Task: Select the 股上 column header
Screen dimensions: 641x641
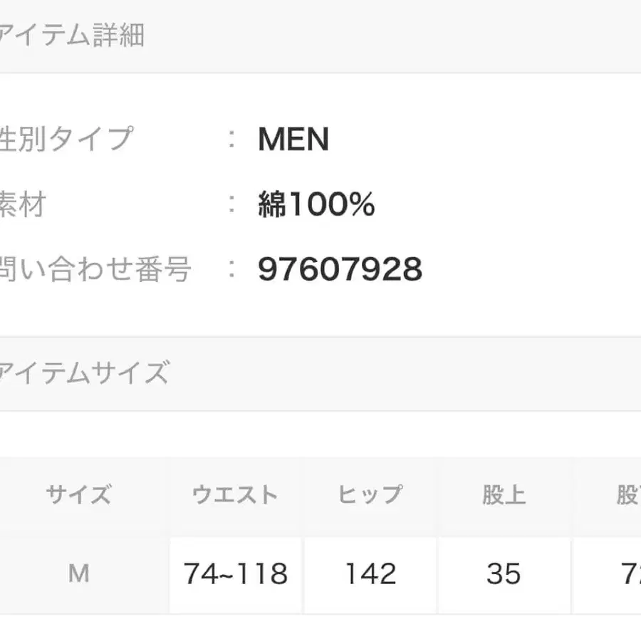Action: click(x=504, y=495)
